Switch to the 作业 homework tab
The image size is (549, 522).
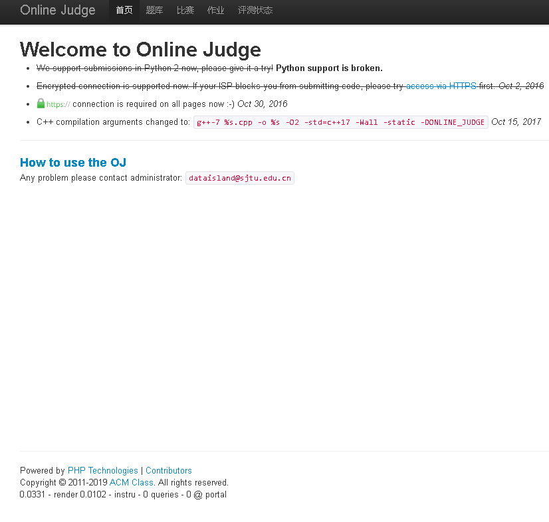[x=215, y=10]
